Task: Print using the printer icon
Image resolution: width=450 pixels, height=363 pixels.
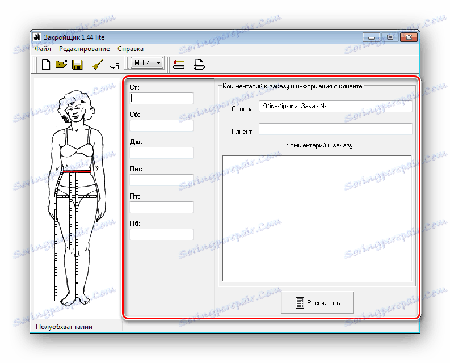Action: pos(199,64)
